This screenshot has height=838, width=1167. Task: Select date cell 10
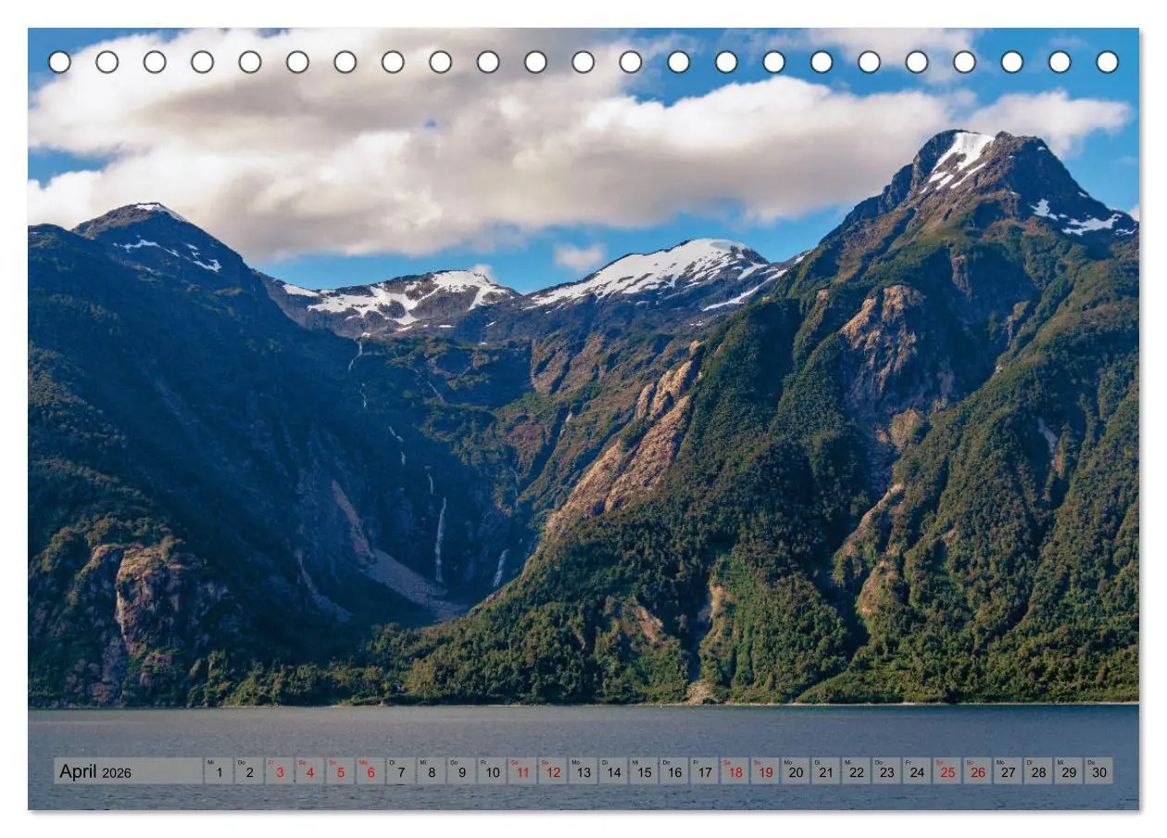click(x=492, y=770)
